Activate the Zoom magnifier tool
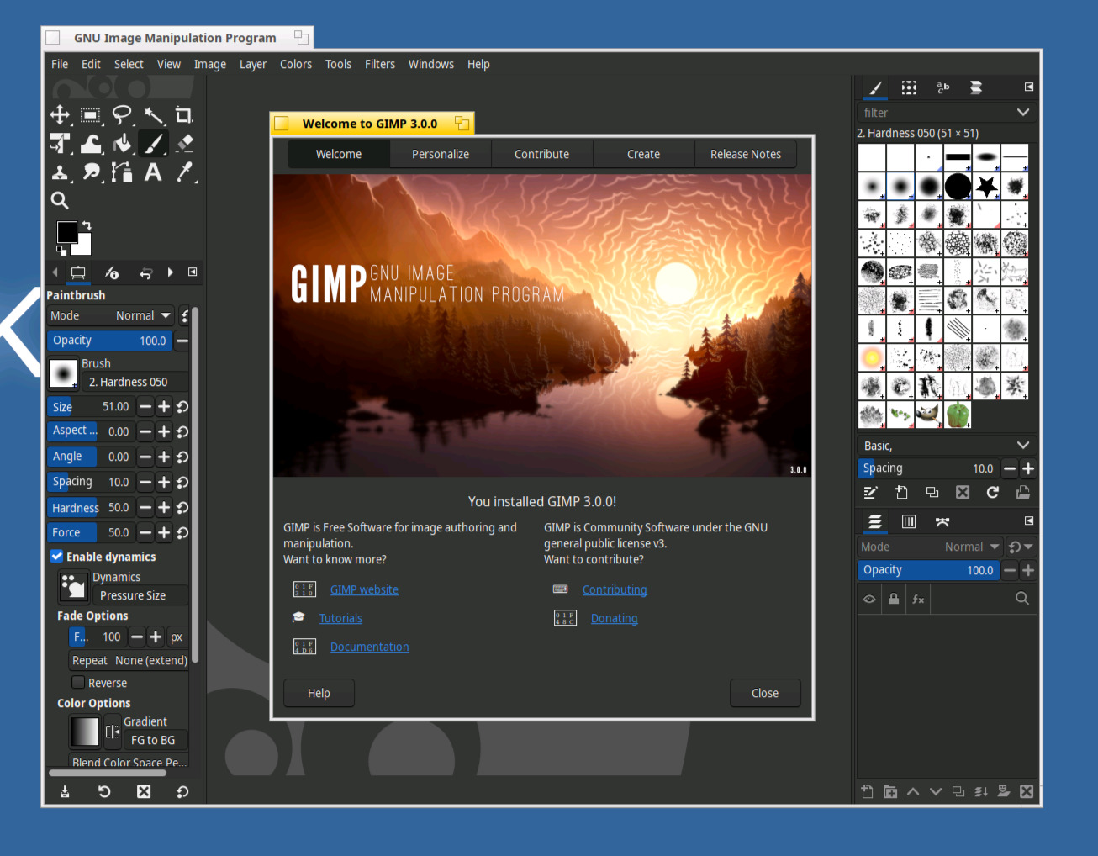This screenshot has width=1098, height=856. (60, 200)
